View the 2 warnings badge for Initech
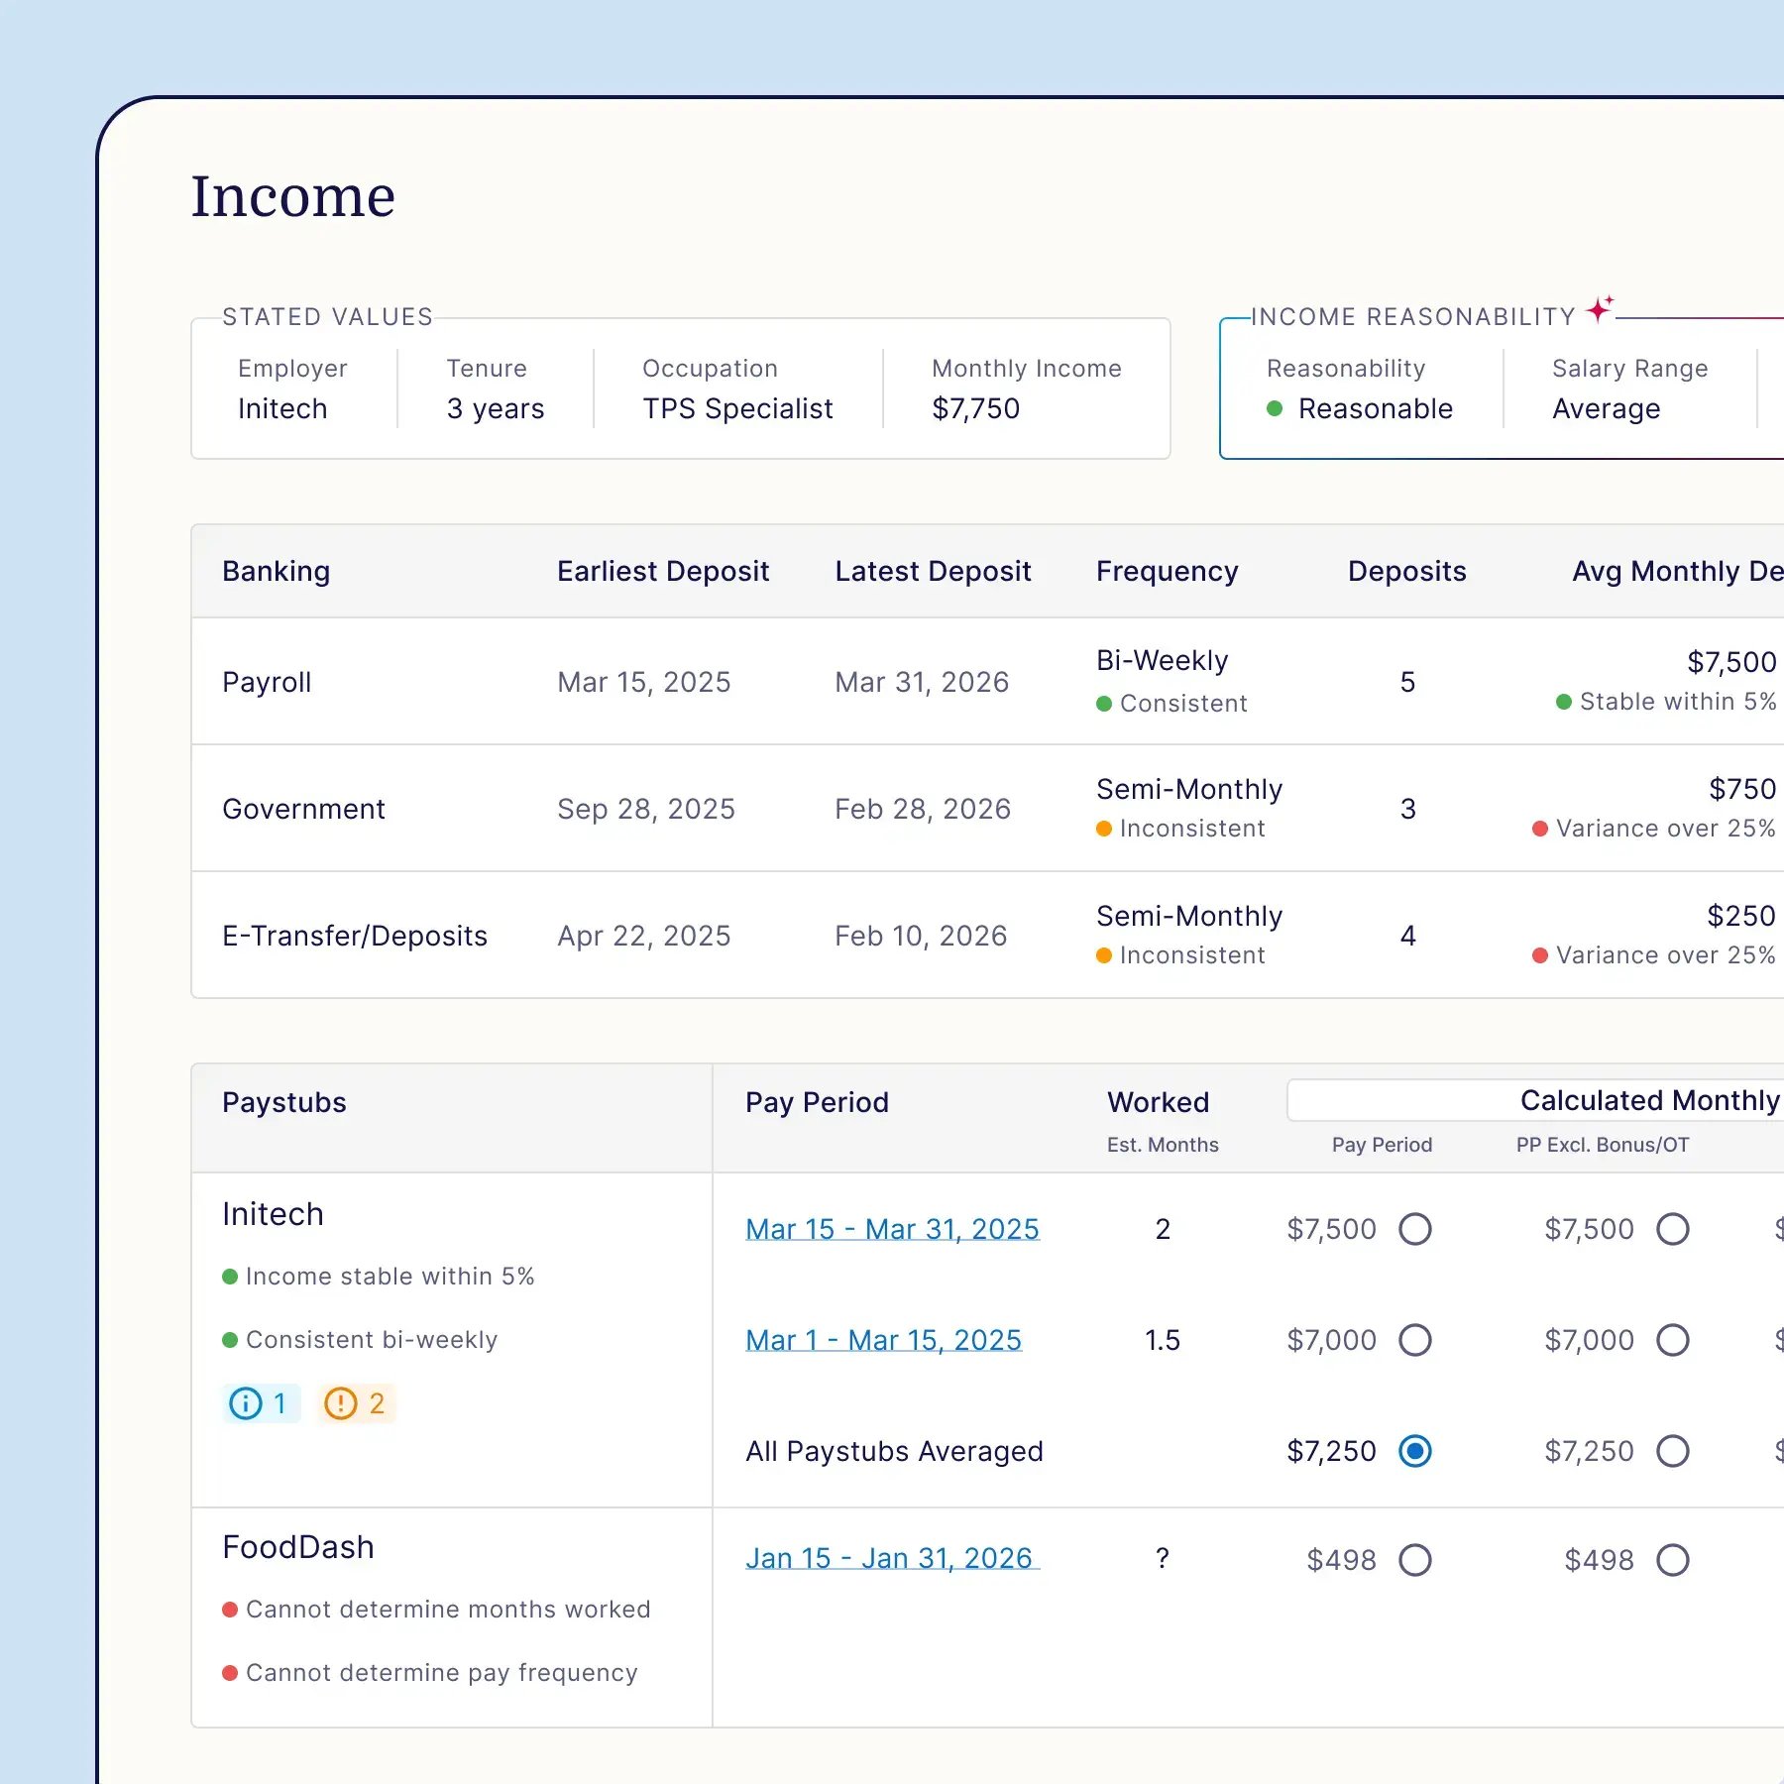The image size is (1784, 1784). pyautogui.click(x=356, y=1403)
